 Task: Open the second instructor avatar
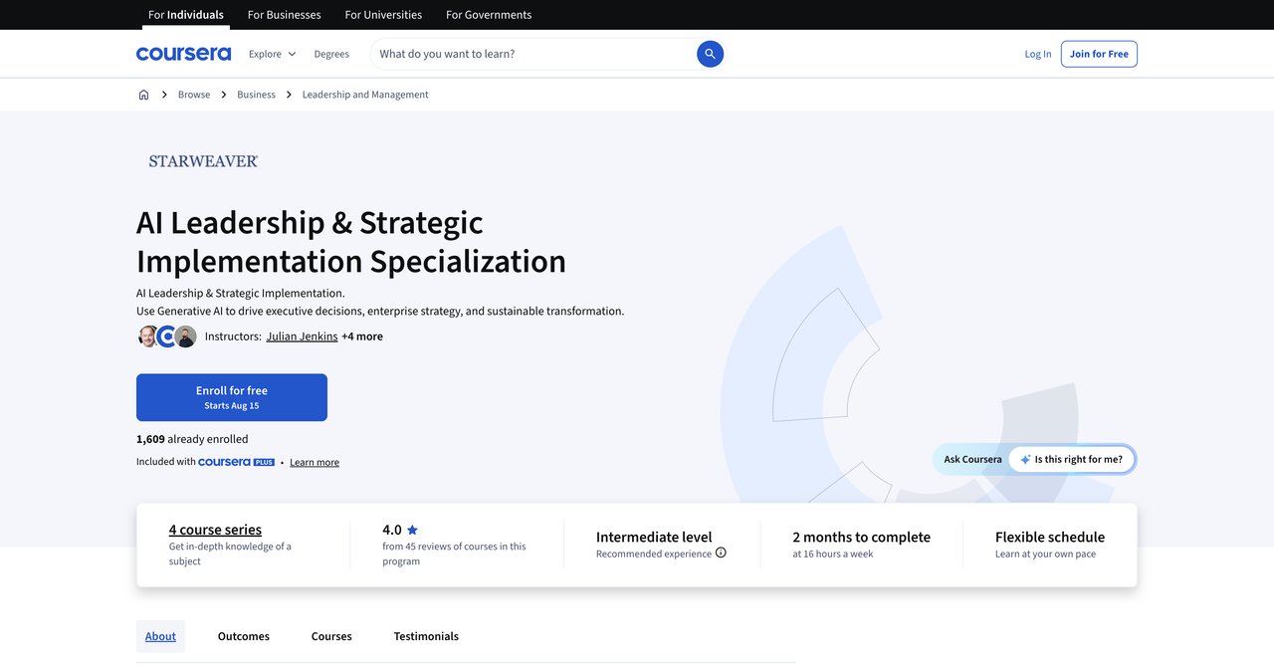click(x=167, y=336)
